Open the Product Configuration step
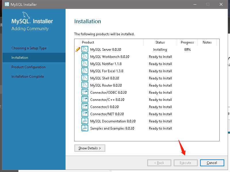The width and height of the screenshot is (230, 172). (x=28, y=67)
